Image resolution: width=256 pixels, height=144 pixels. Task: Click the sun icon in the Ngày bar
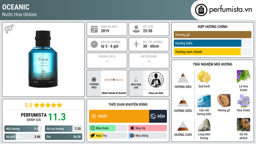tap(94, 116)
